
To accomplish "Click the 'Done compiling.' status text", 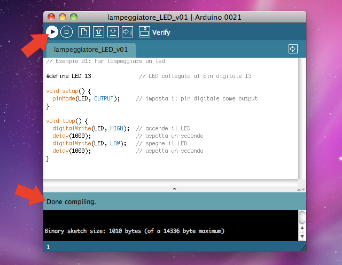I will coord(71,202).
